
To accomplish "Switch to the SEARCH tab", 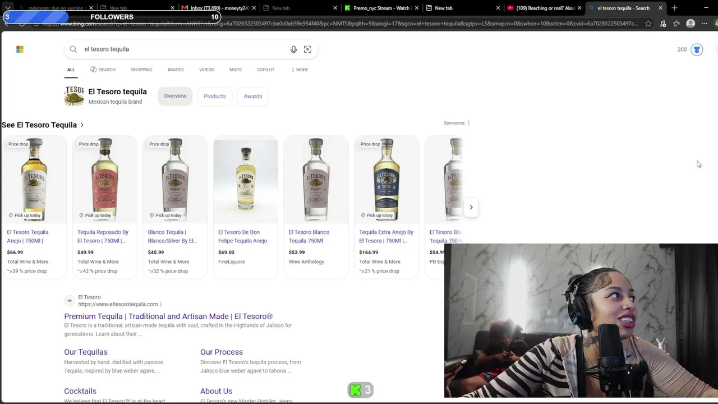I will (x=103, y=70).
